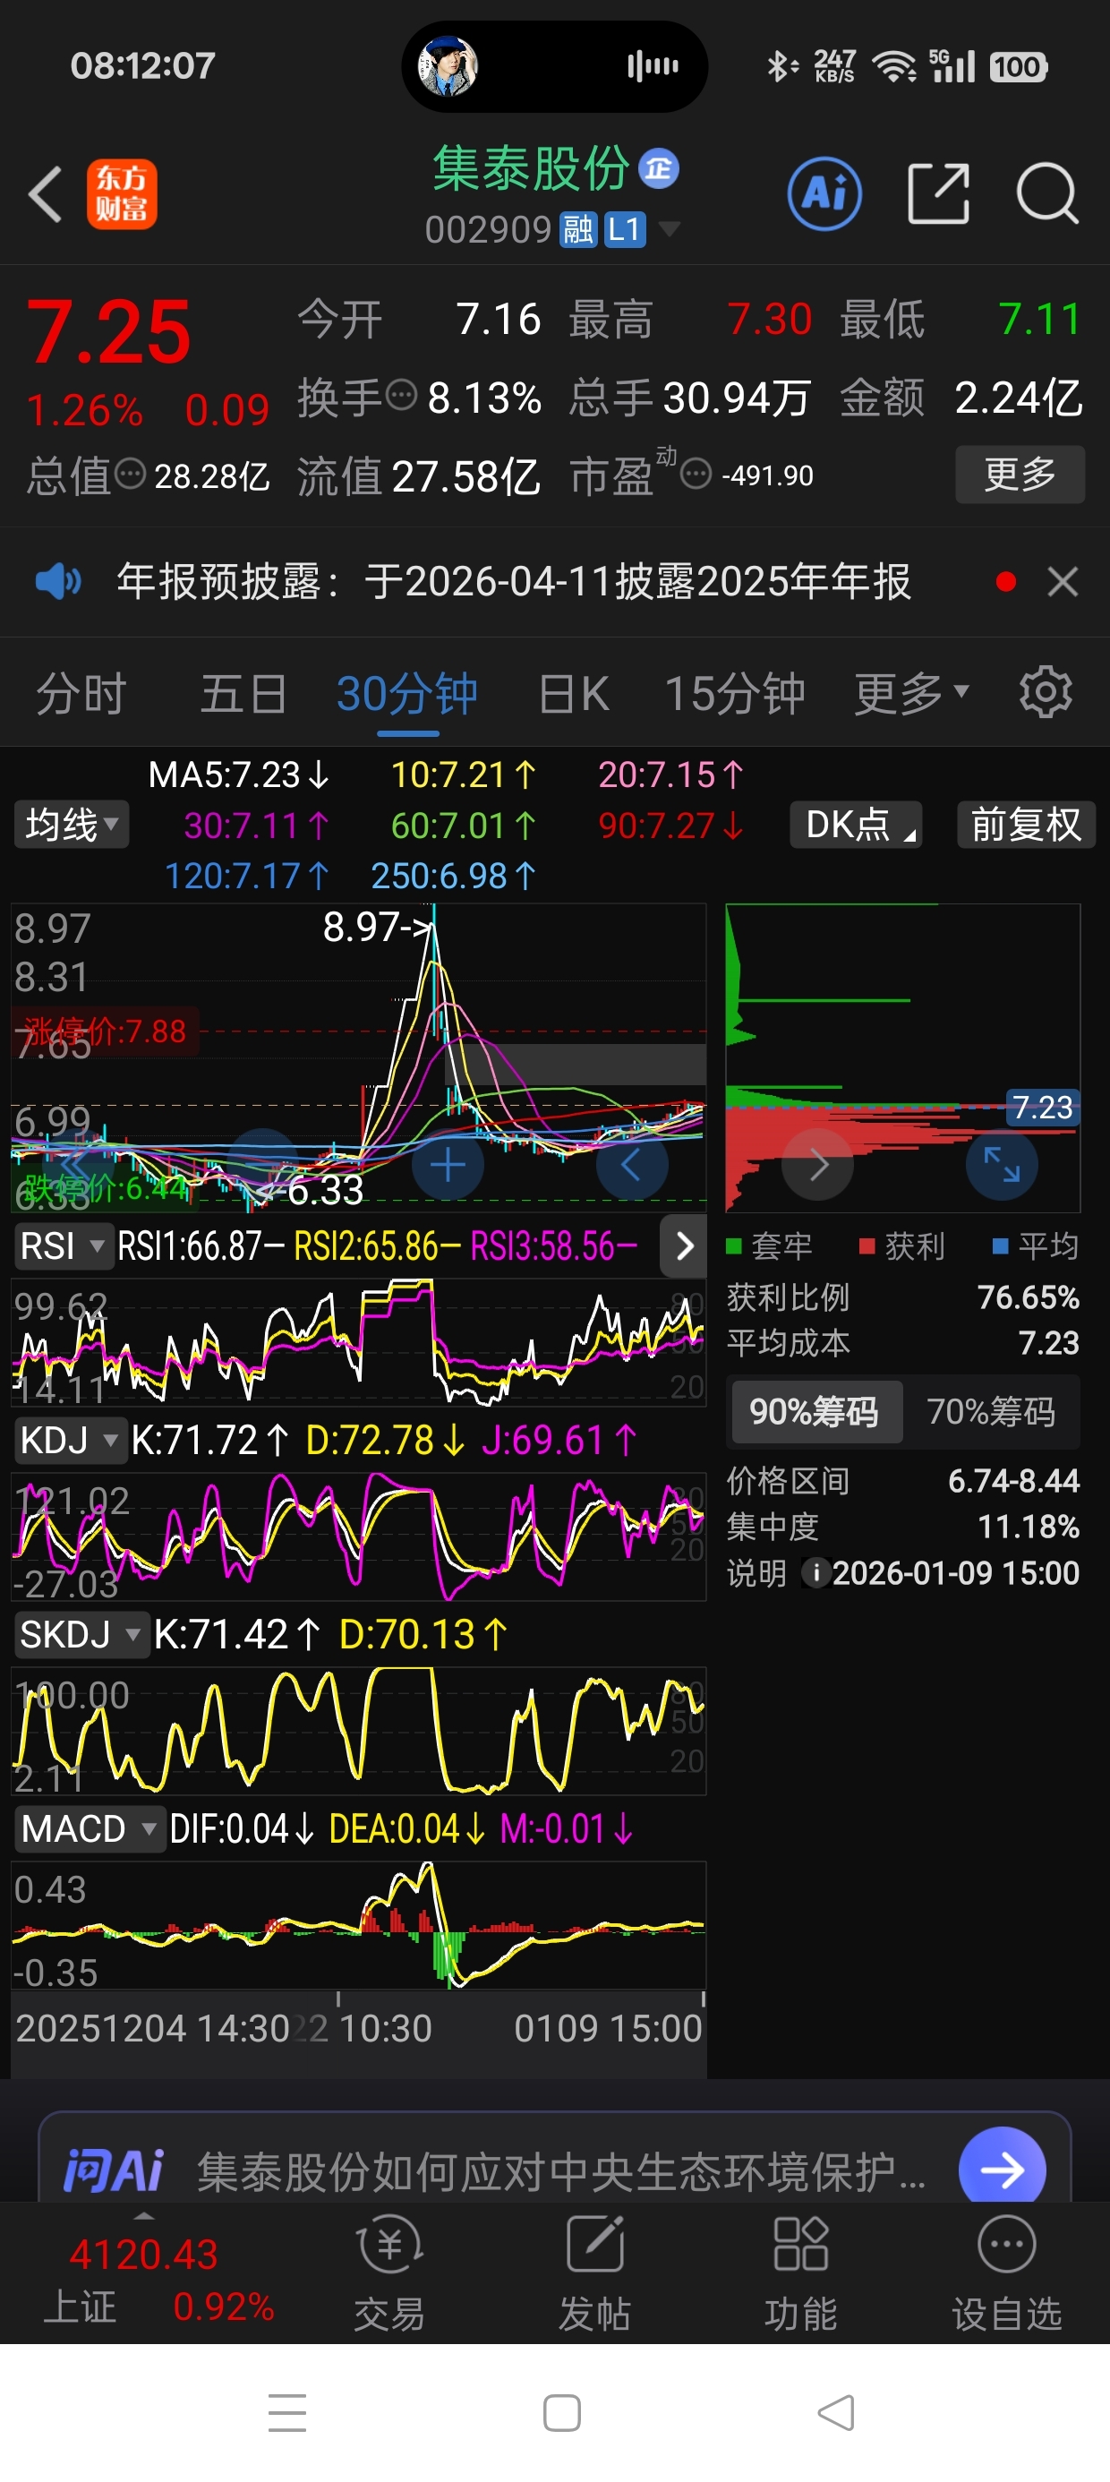Open the KDJ indicator dropdown
The image size is (1110, 2482).
pyautogui.click(x=71, y=1441)
